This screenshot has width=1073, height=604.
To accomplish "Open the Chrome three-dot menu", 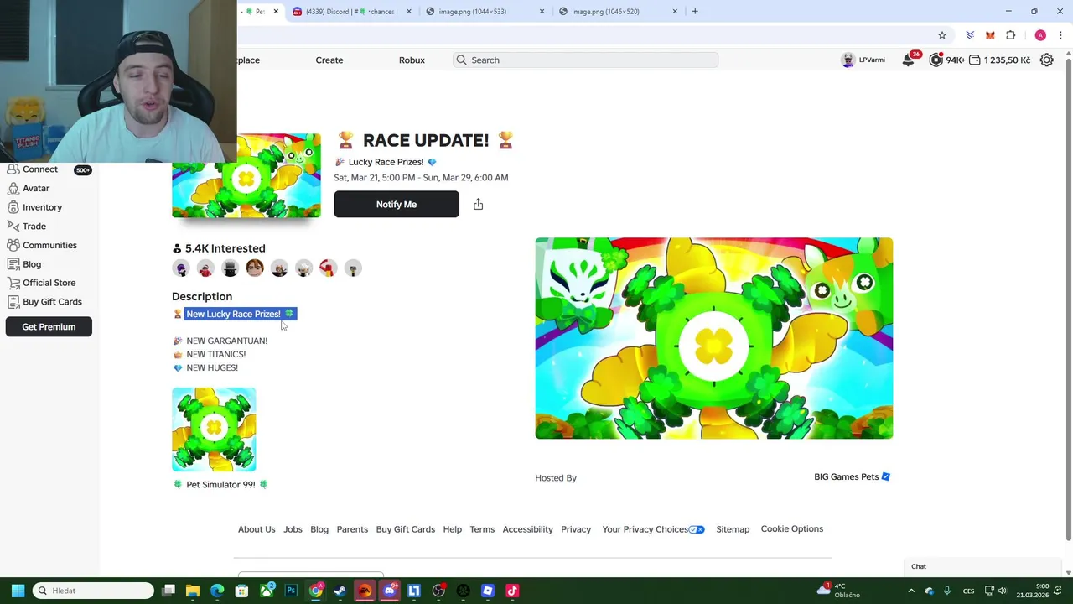I will (1060, 35).
